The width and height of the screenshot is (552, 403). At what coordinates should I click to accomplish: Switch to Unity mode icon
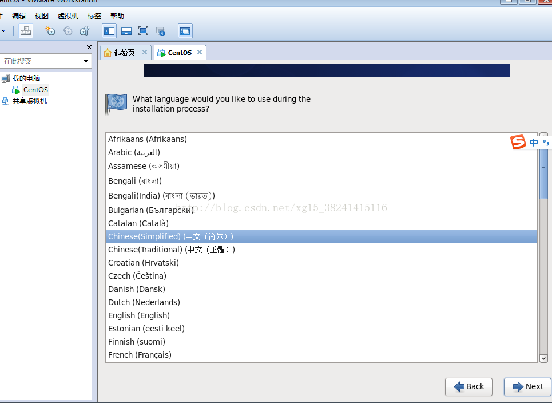click(x=161, y=31)
